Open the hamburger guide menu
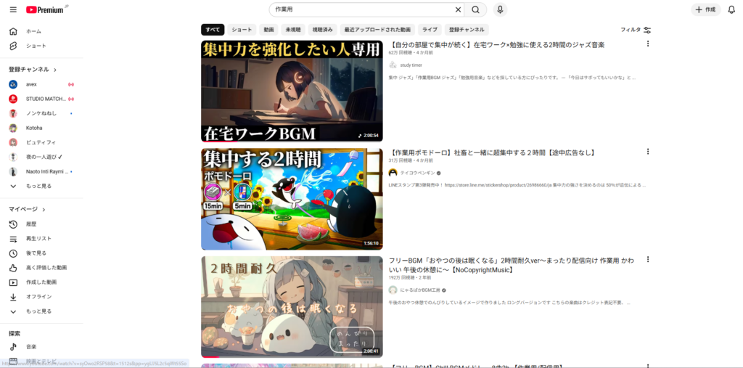The width and height of the screenshot is (743, 368). 13,9
